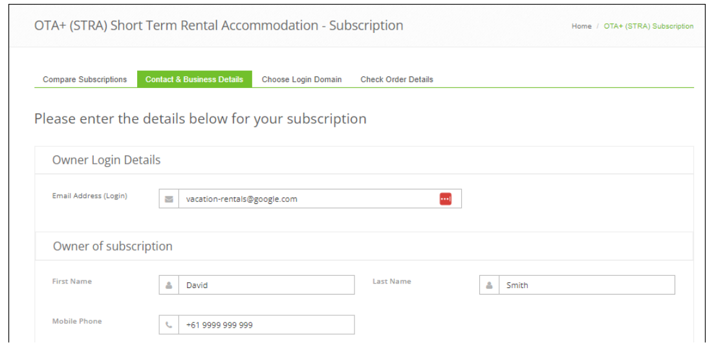
Task: Click the OTA+ (STRA) Subscription breadcrumb link
Action: tap(648, 27)
